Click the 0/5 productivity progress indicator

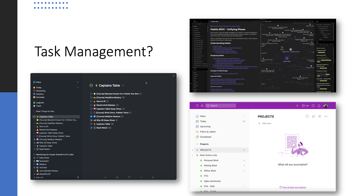(x=306, y=105)
